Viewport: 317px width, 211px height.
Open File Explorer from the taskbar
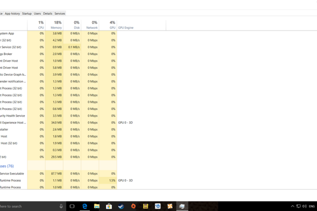97,206
